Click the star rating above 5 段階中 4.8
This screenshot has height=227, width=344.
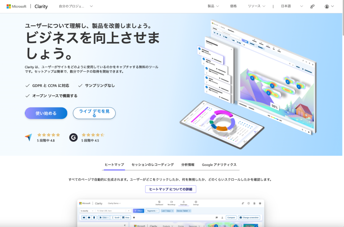pyautogui.click(x=48, y=135)
